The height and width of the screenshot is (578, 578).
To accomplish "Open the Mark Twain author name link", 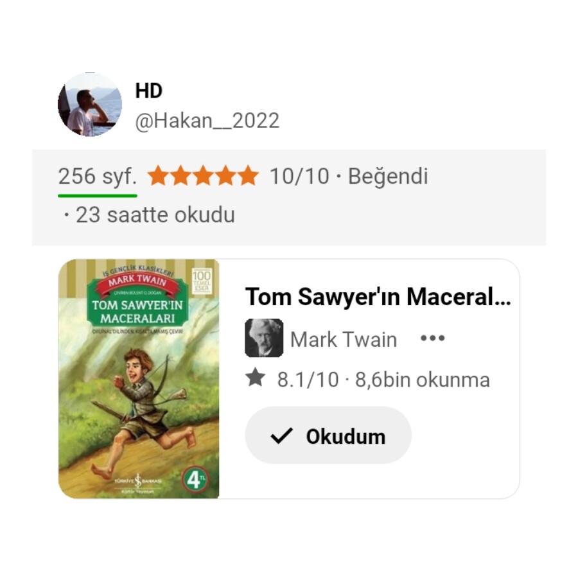I will pyautogui.click(x=344, y=339).
